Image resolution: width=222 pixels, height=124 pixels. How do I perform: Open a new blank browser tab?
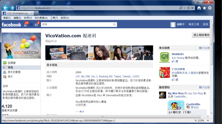[36, 13]
